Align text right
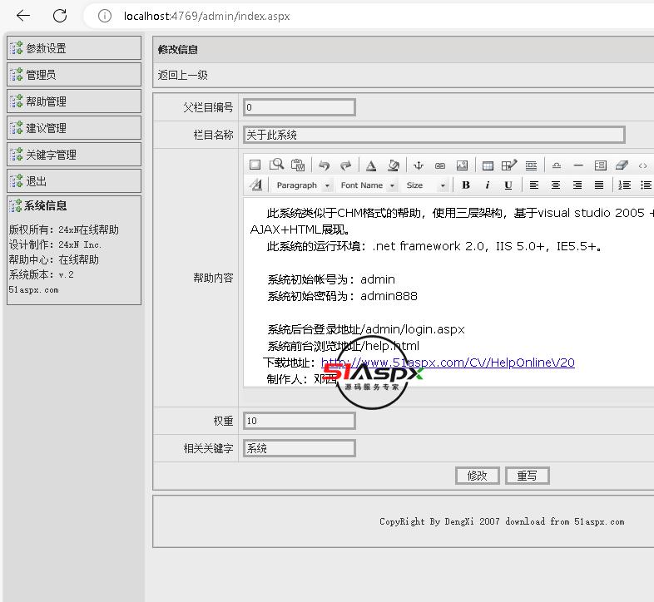This screenshot has height=602, width=654. [577, 185]
